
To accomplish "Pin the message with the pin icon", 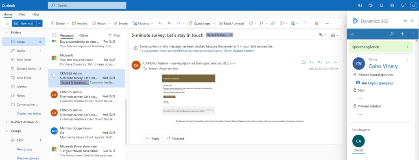I will [x=273, y=23].
